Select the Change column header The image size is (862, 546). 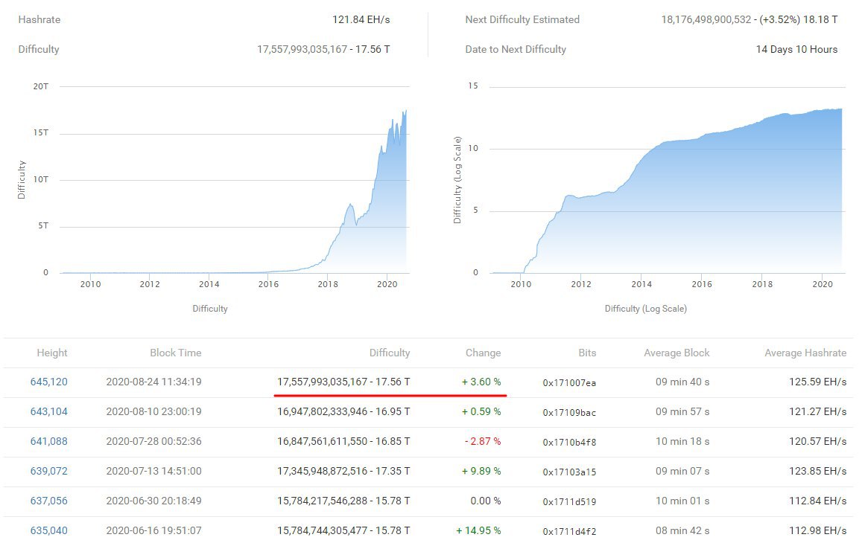[x=484, y=353]
